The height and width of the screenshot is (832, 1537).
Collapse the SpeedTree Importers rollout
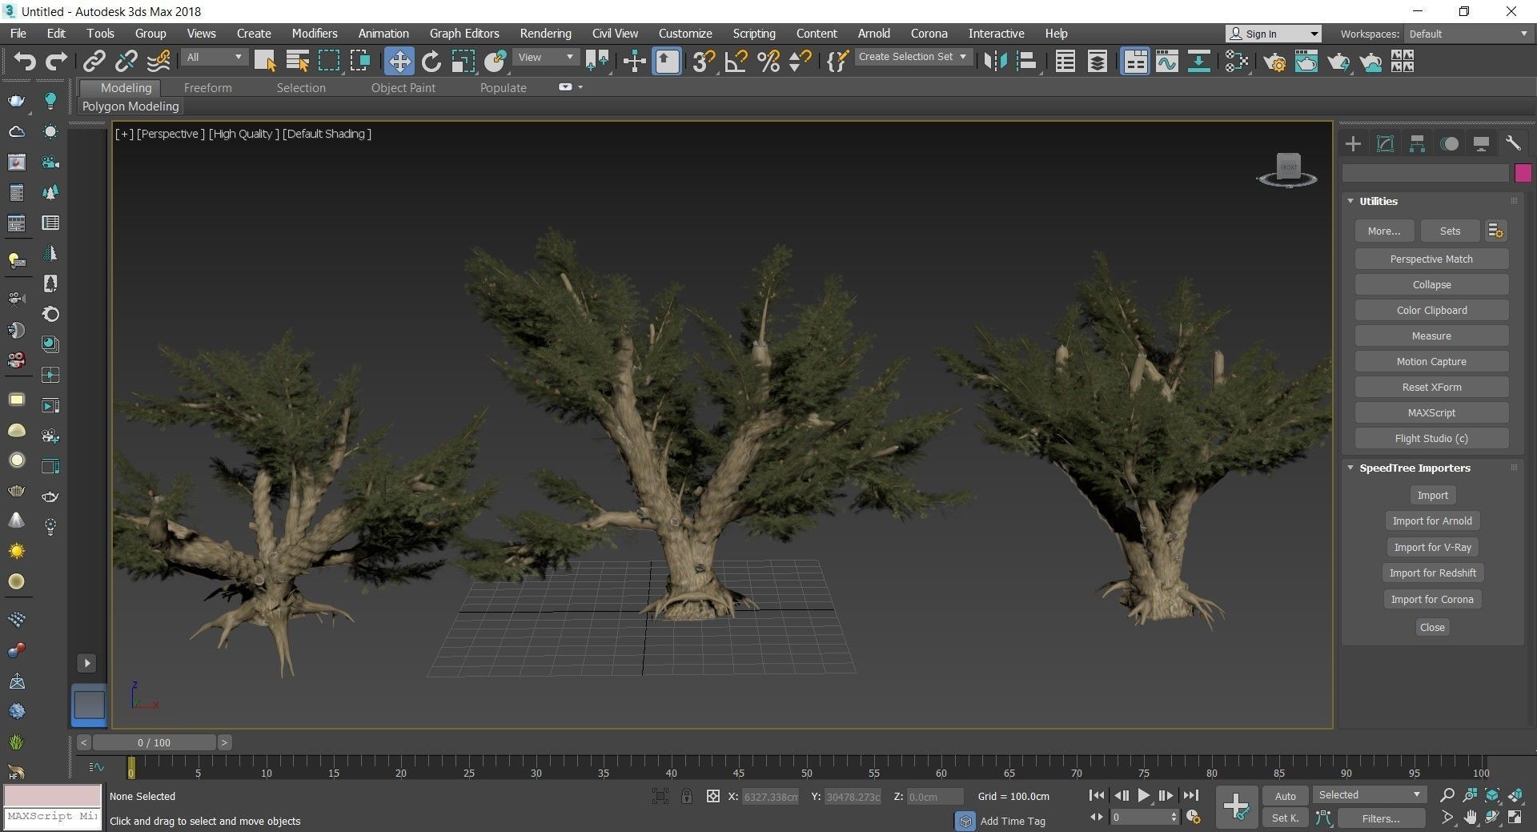tap(1350, 468)
